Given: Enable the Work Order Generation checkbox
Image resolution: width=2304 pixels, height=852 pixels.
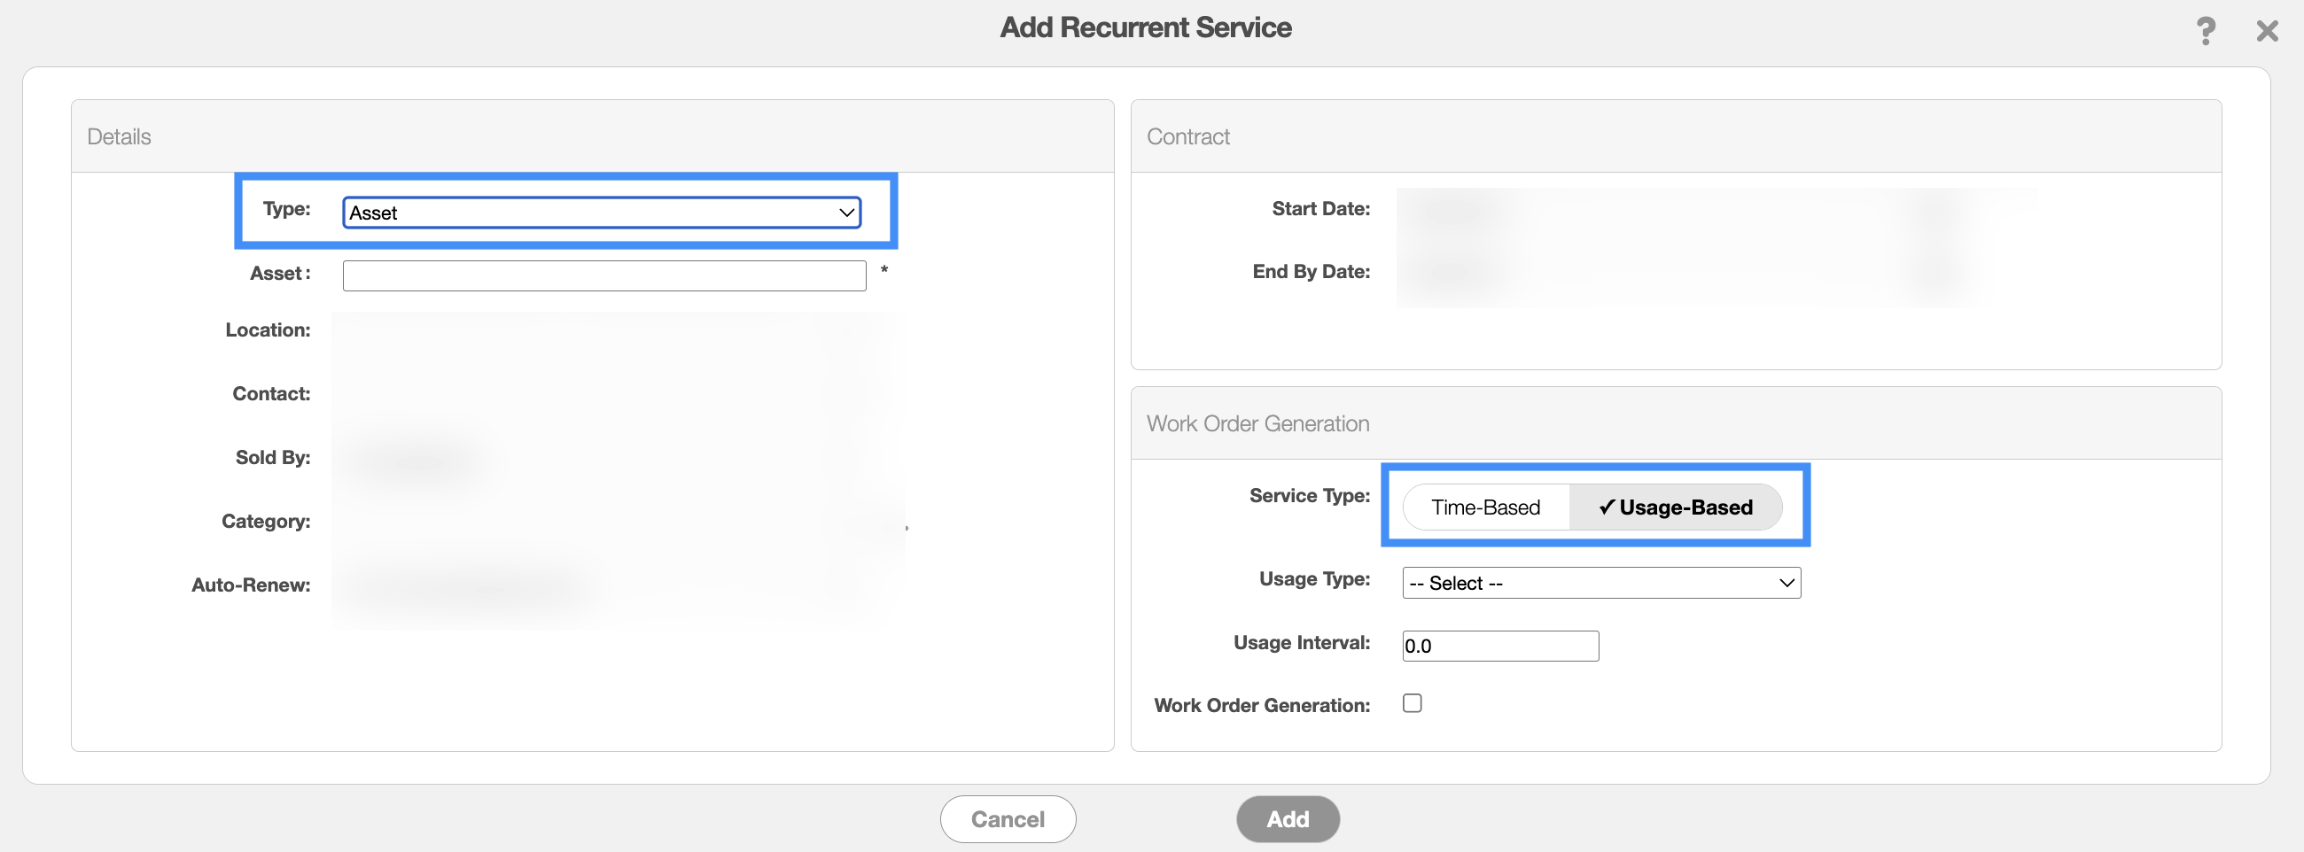Looking at the screenshot, I should pyautogui.click(x=1412, y=703).
